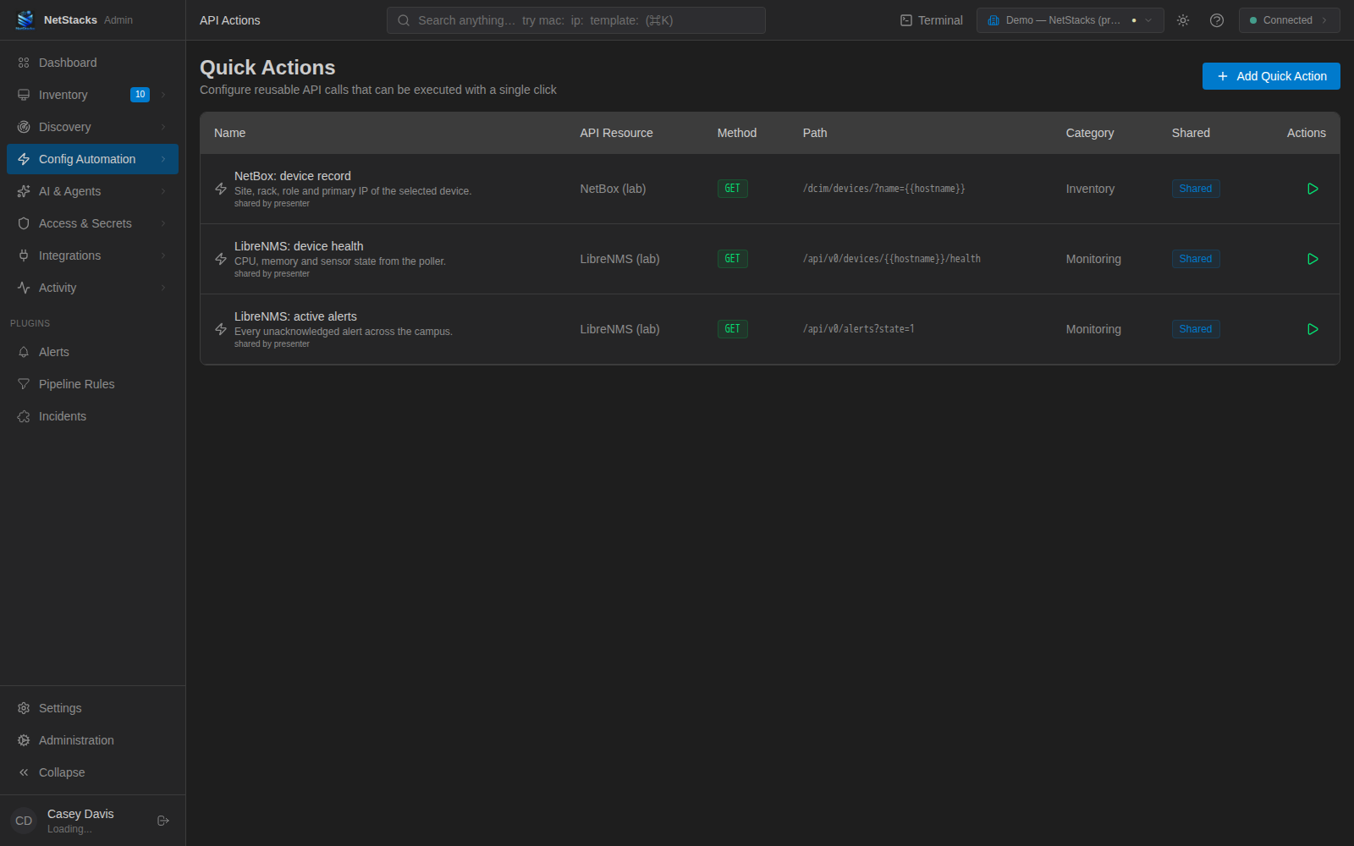This screenshot has height=846, width=1354.
Task: Click the API Actions breadcrumb title
Action: point(230,20)
